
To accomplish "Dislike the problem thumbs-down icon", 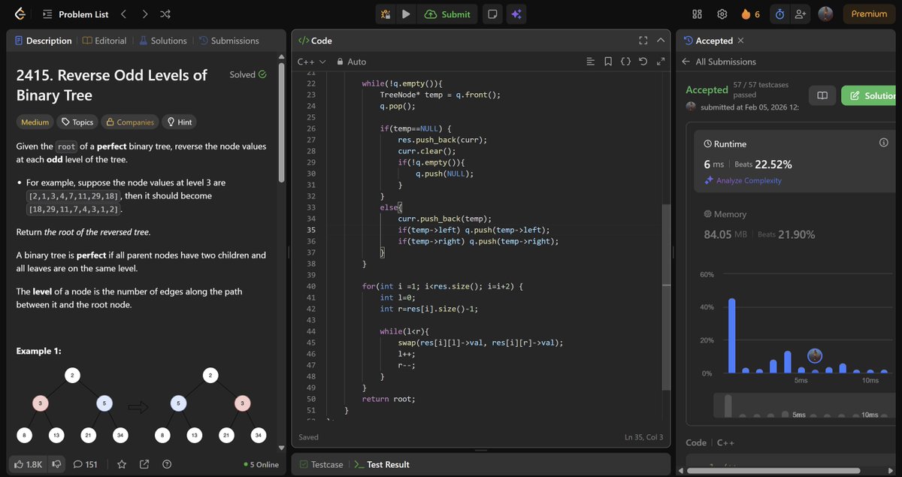I will (55, 464).
